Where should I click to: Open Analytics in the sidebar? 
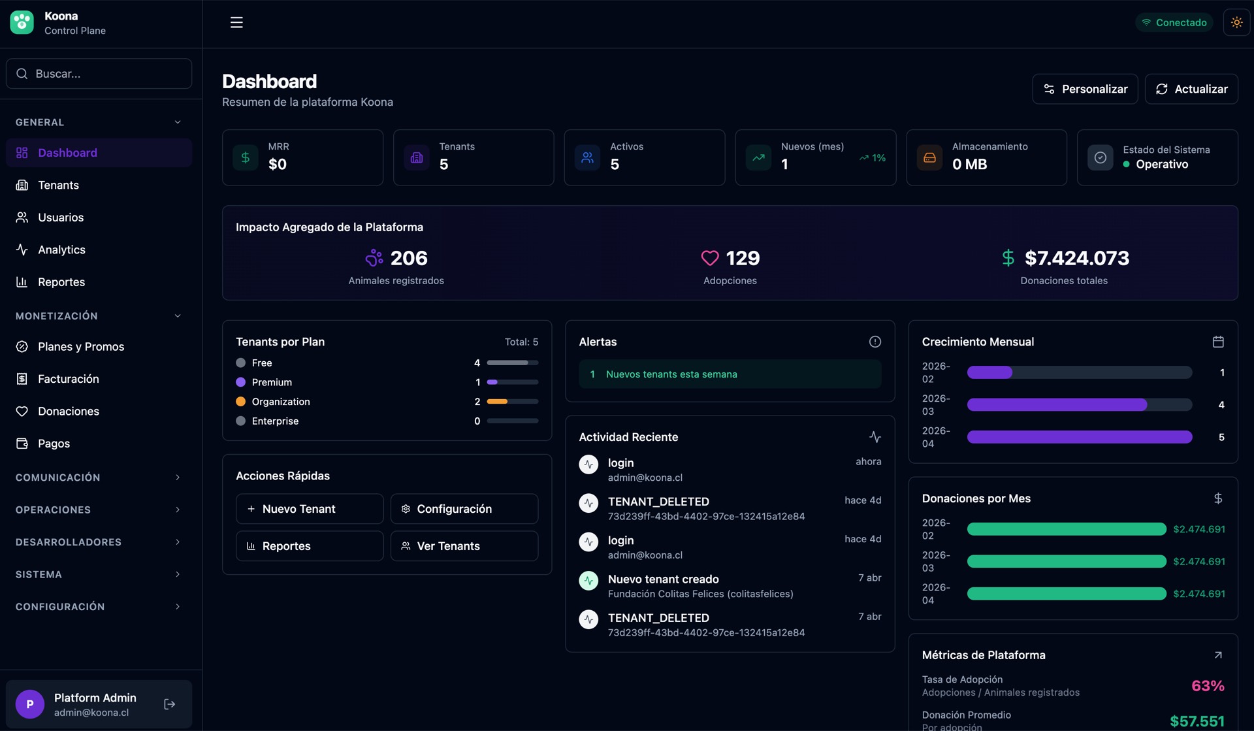pos(61,250)
